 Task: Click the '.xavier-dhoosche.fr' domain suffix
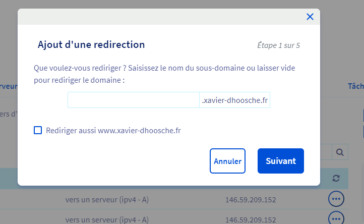[x=234, y=100]
